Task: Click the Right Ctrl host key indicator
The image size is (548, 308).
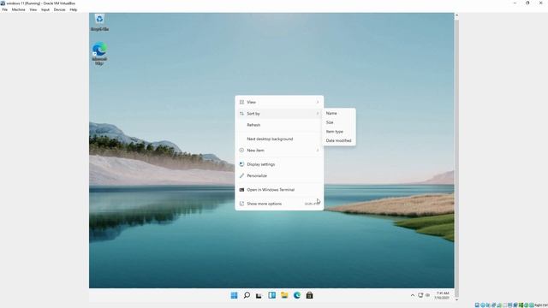Action: coord(541,305)
